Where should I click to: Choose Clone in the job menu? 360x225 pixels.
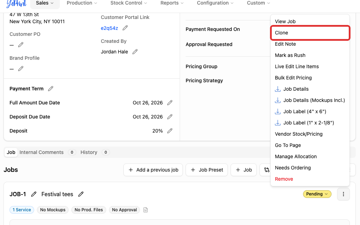[x=310, y=33]
